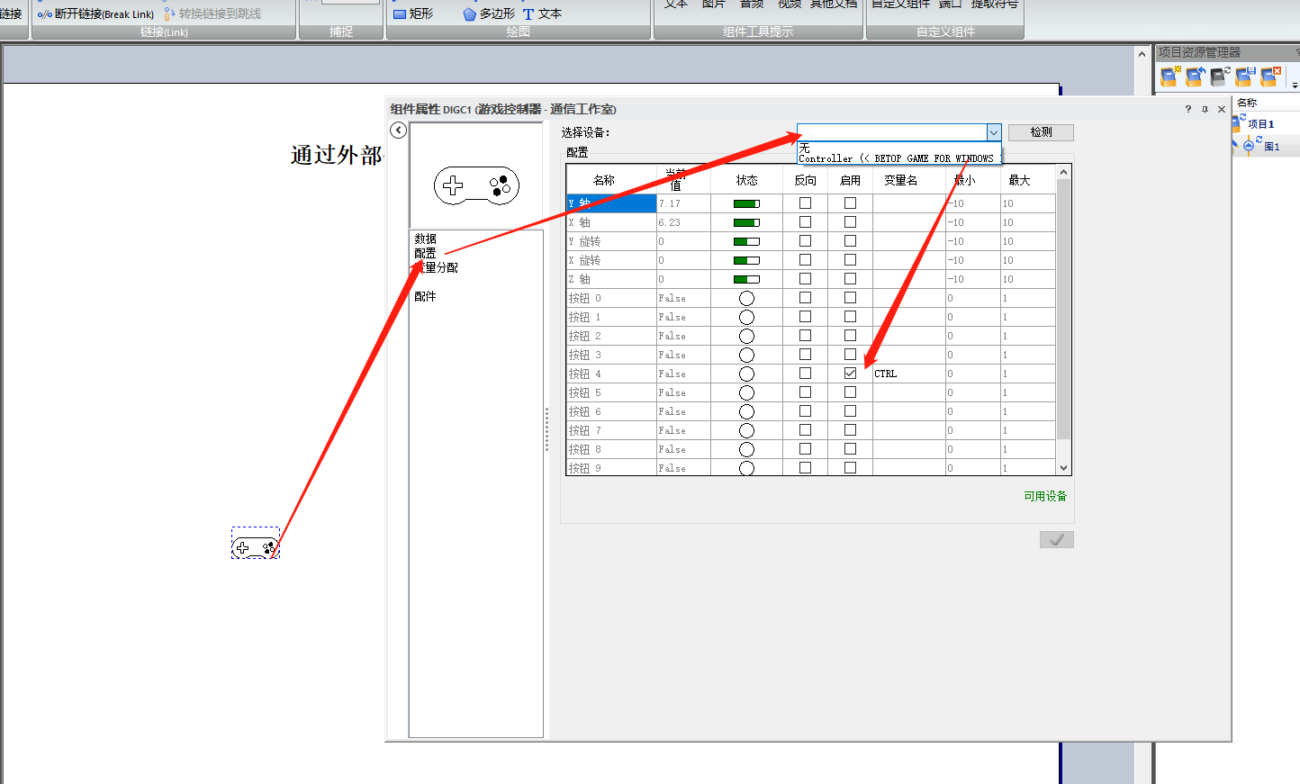This screenshot has height=784, width=1300.
Task: Click the current value cell 6.23
Action: click(683, 222)
